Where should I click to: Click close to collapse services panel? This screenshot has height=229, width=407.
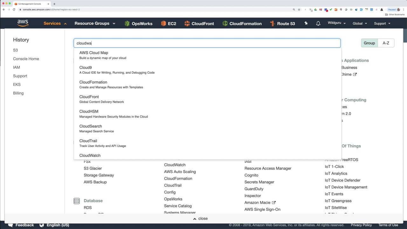point(200,219)
